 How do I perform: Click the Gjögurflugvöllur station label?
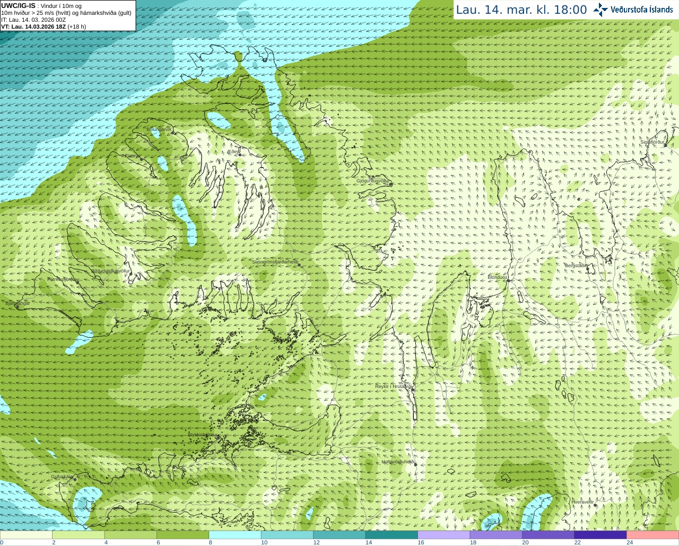[373, 181]
